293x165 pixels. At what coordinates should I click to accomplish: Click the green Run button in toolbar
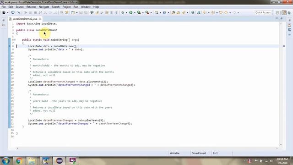131,12
